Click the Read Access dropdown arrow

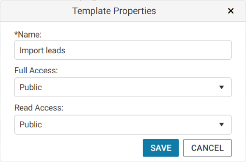pyautogui.click(x=221, y=125)
